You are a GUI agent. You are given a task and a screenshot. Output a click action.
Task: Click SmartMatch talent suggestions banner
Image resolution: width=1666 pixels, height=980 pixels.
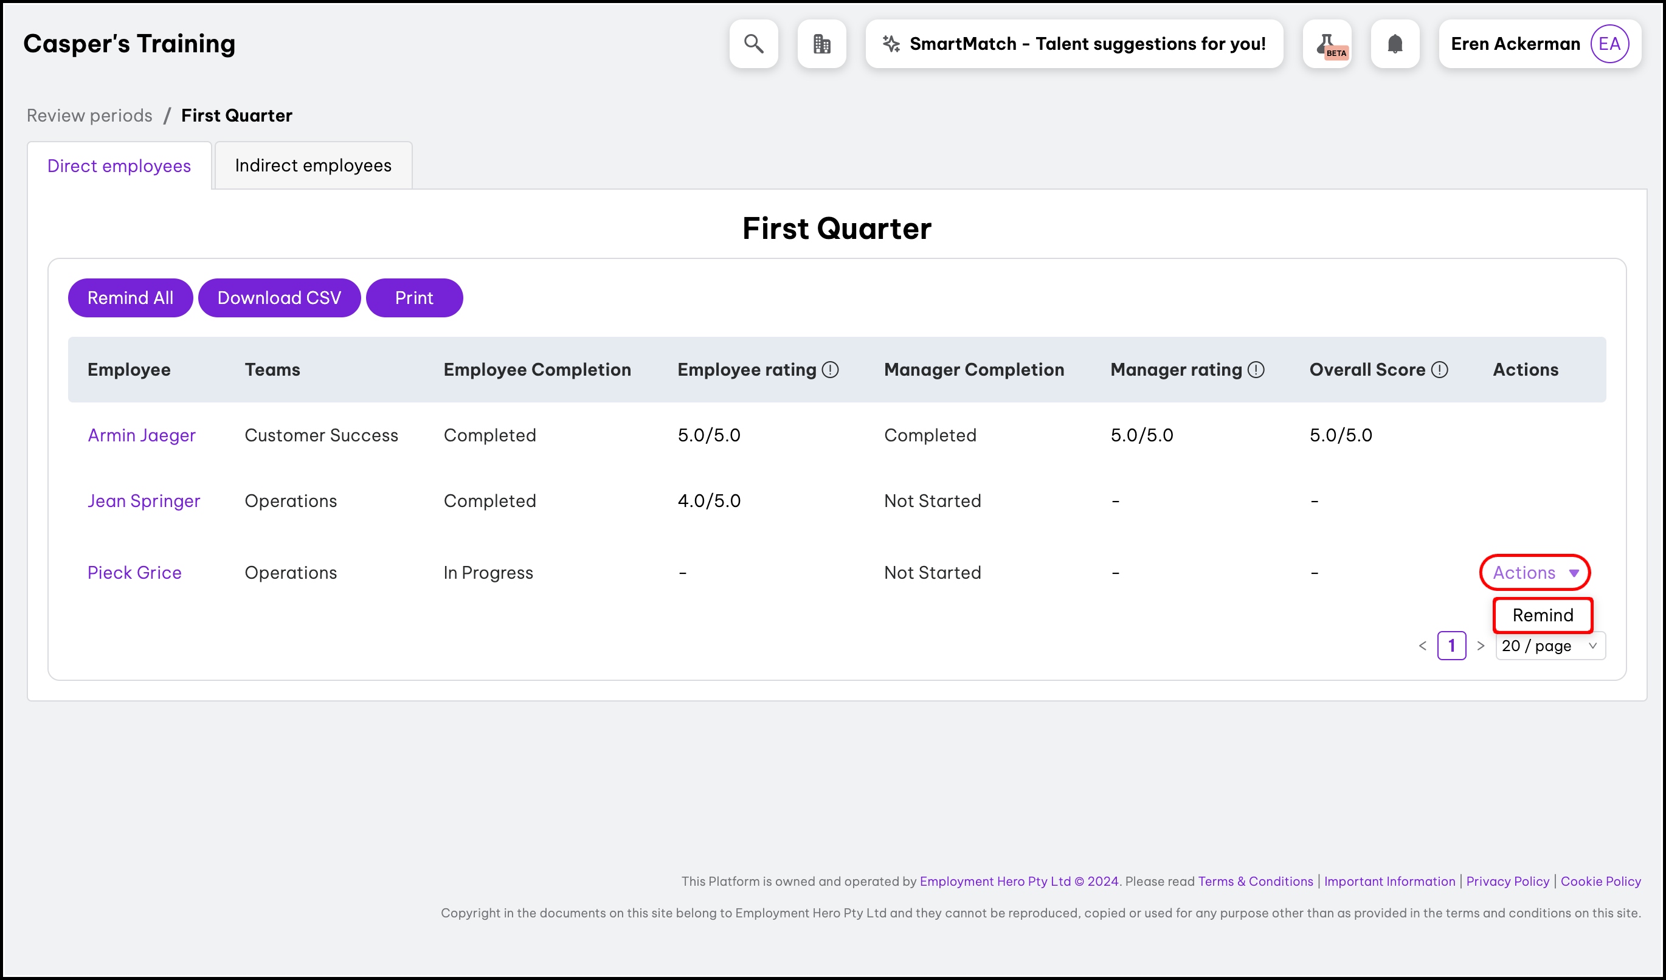(1074, 44)
